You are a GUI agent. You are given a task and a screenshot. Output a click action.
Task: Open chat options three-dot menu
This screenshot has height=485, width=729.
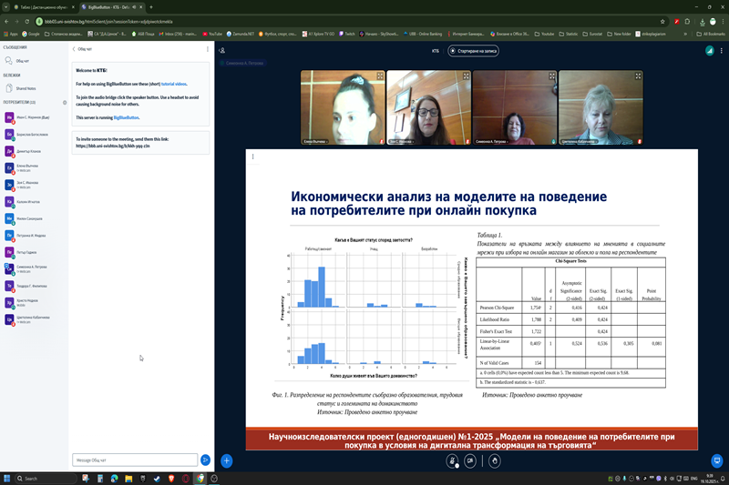point(209,49)
